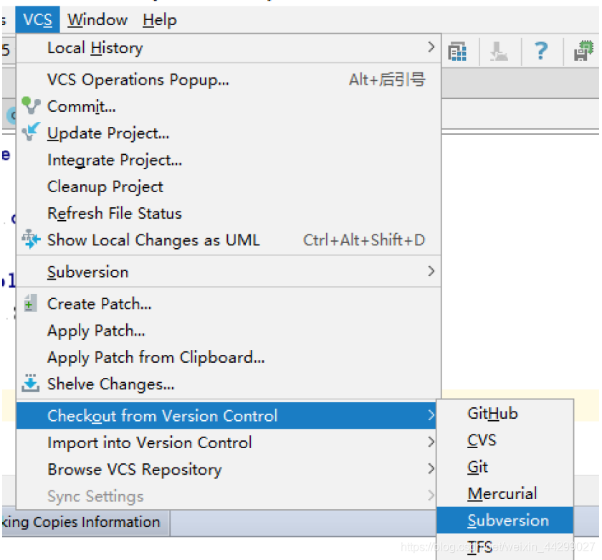Select TFS in checkout submenu
The height and width of the screenshot is (560, 602).
point(505,547)
